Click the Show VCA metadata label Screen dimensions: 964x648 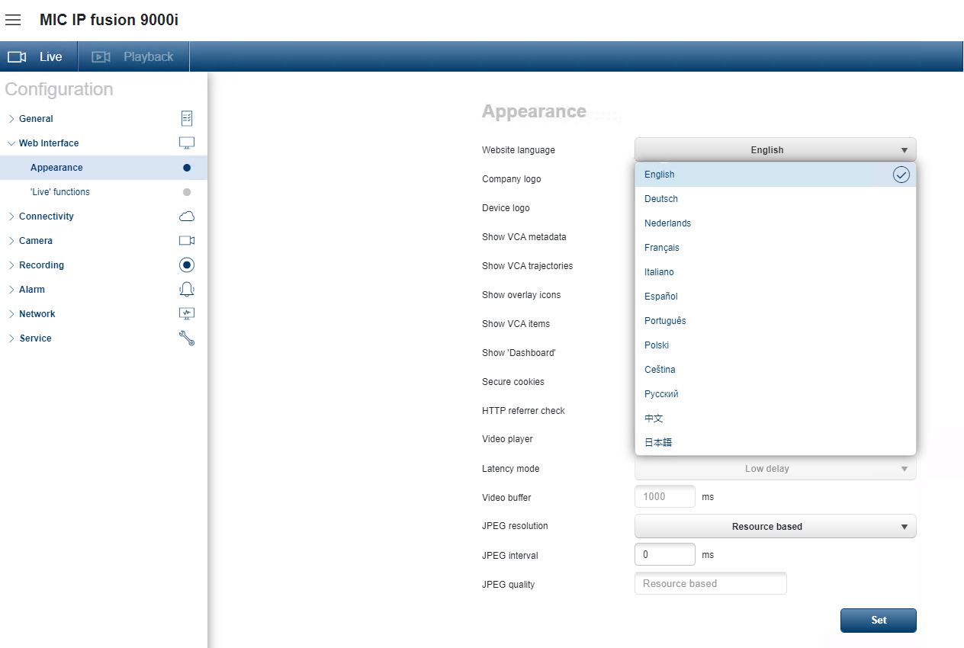pyautogui.click(x=524, y=237)
